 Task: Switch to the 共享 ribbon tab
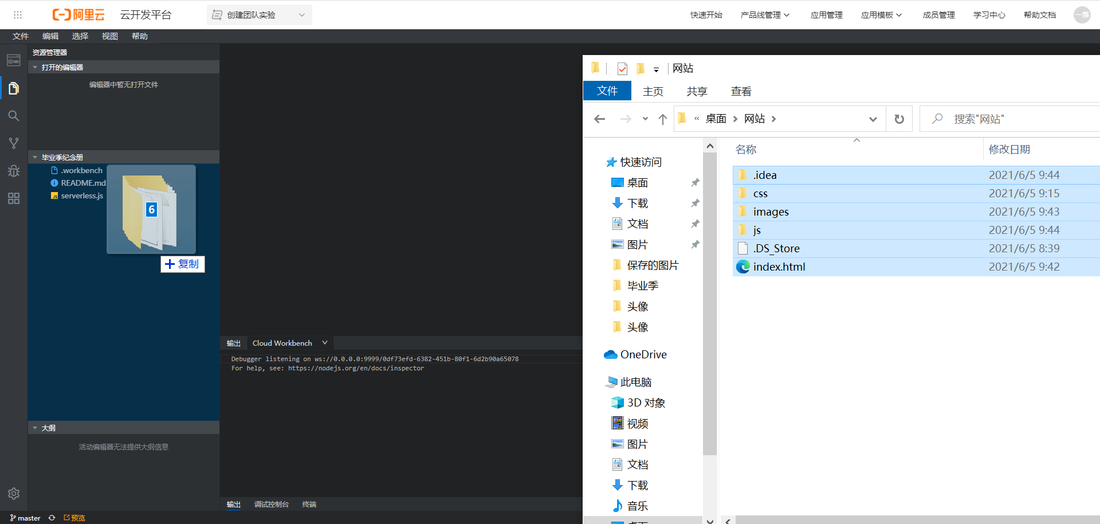point(697,91)
